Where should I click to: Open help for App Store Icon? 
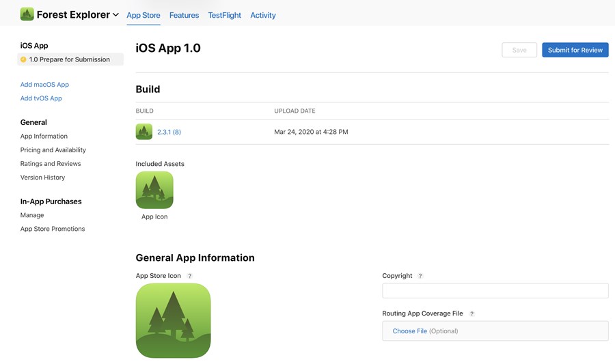tap(190, 276)
